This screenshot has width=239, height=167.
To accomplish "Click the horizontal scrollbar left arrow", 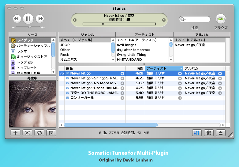I will coord(61,125).
